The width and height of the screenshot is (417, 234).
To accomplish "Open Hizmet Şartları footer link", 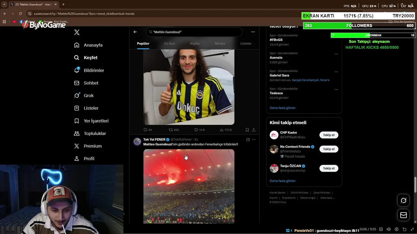I will 278,193.
